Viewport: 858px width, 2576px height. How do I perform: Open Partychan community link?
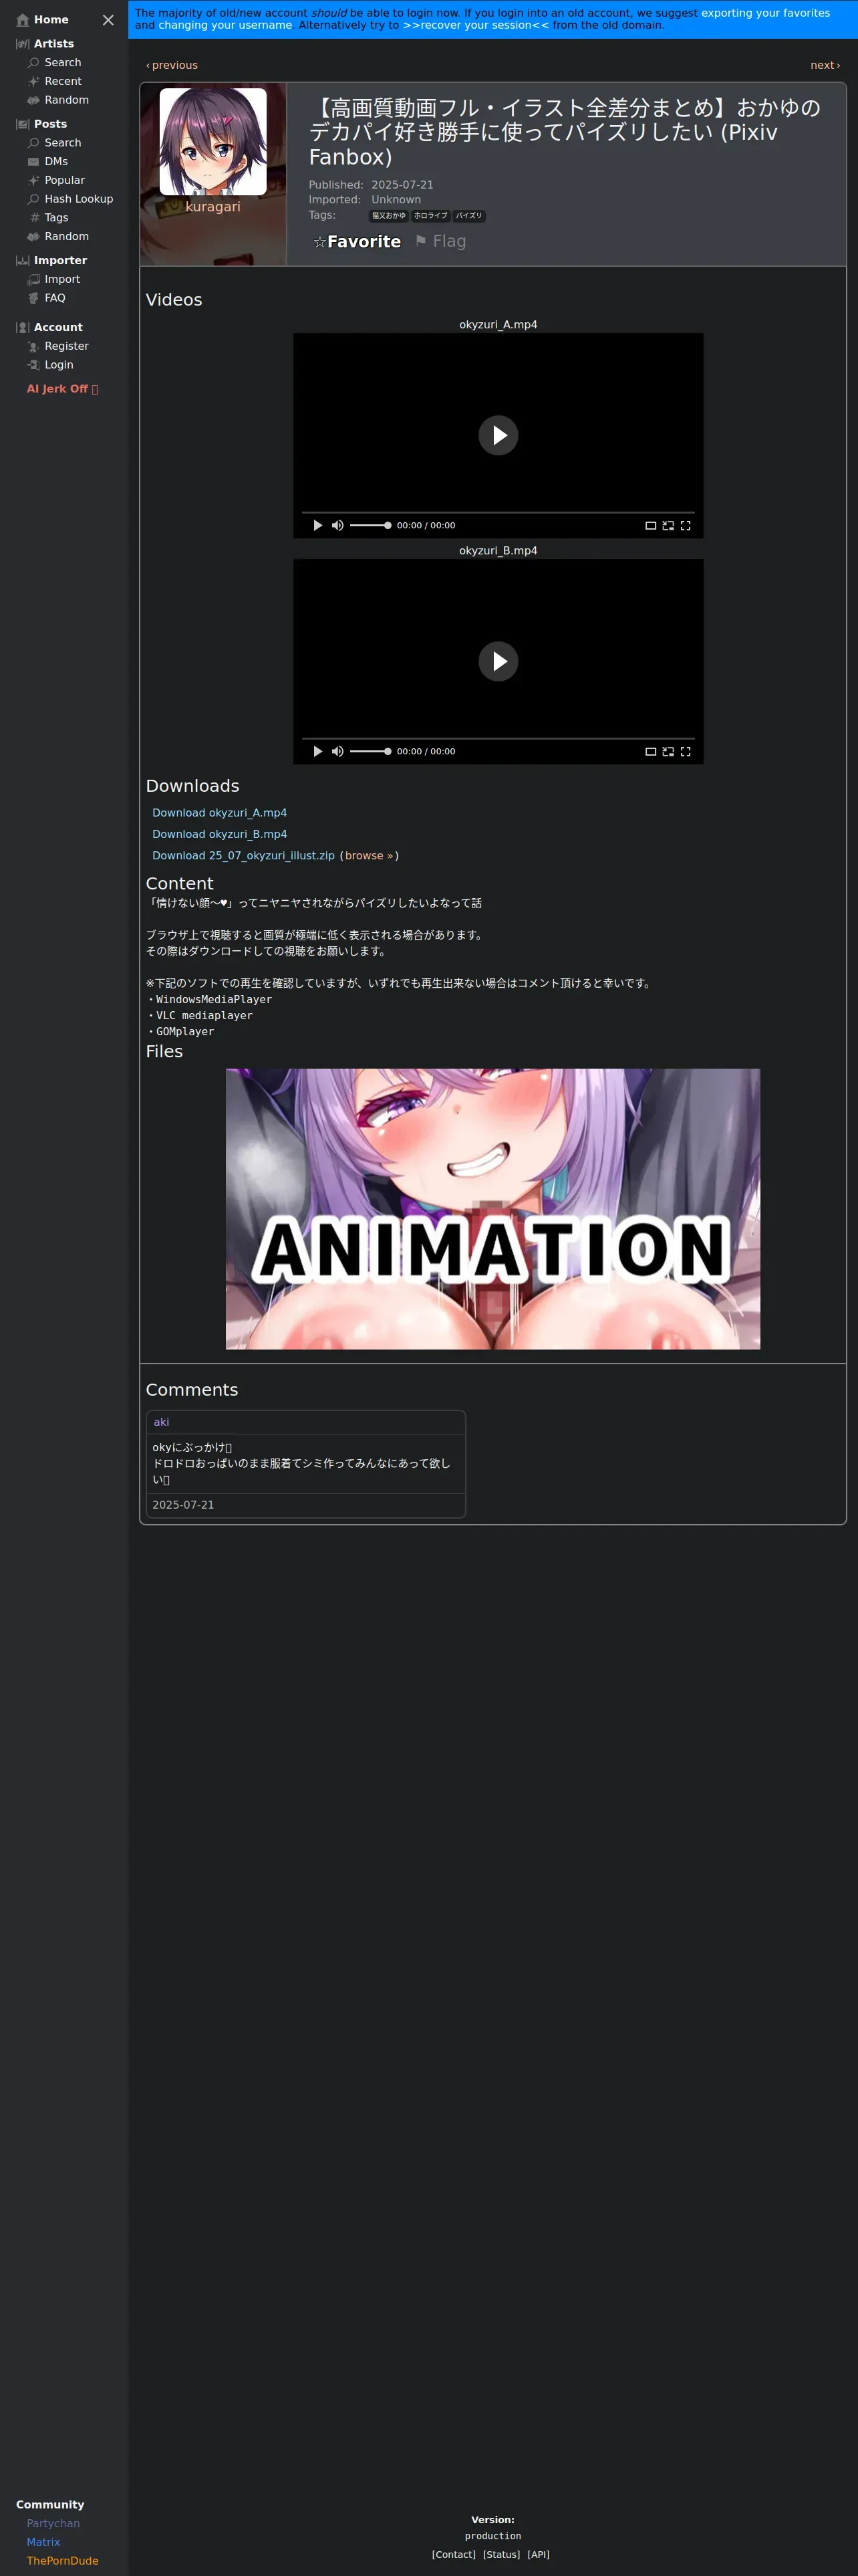(x=53, y=2524)
